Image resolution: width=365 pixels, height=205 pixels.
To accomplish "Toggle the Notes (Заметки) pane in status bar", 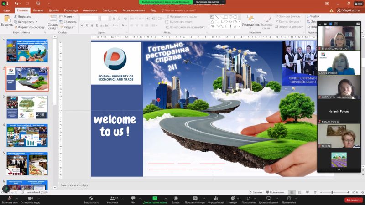I will 256,192.
